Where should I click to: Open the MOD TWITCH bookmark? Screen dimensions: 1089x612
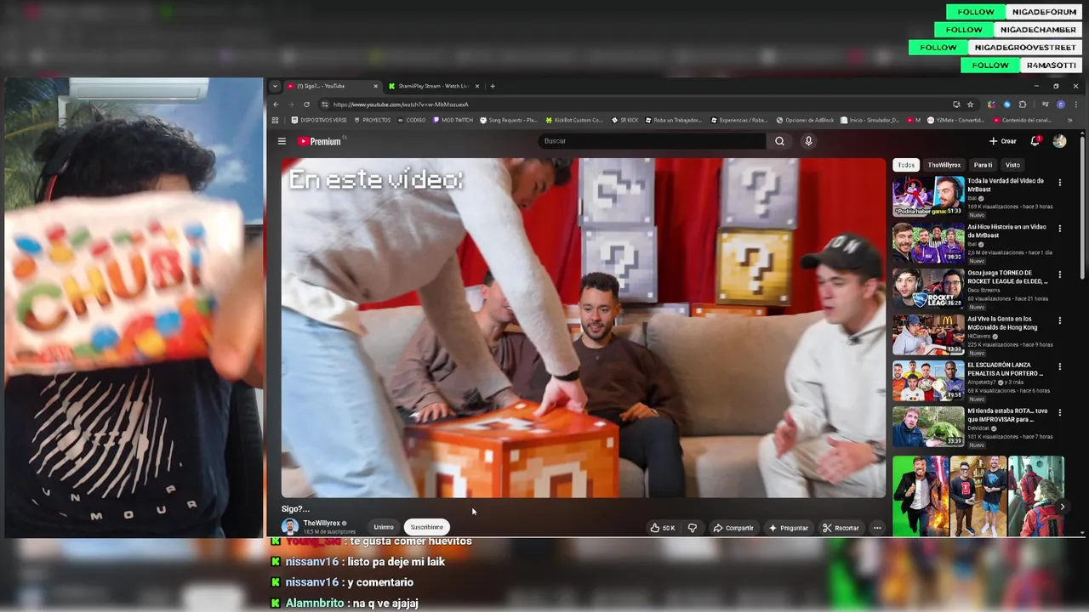[453, 121]
